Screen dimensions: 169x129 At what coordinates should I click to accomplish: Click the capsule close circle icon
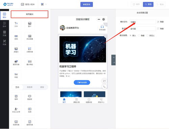click(103, 19)
